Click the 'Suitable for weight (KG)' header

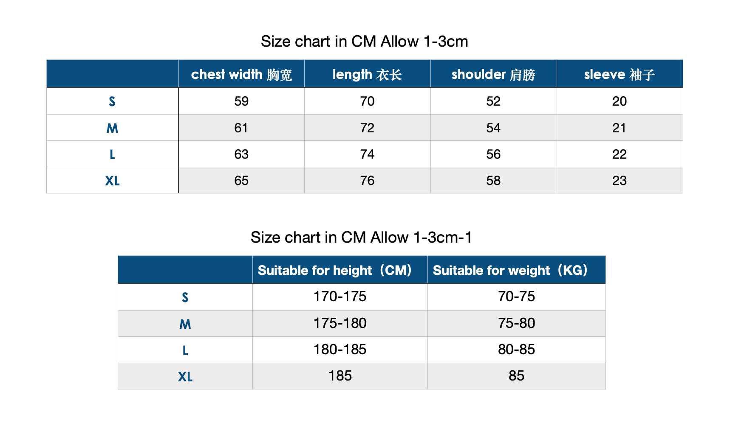[x=510, y=270]
